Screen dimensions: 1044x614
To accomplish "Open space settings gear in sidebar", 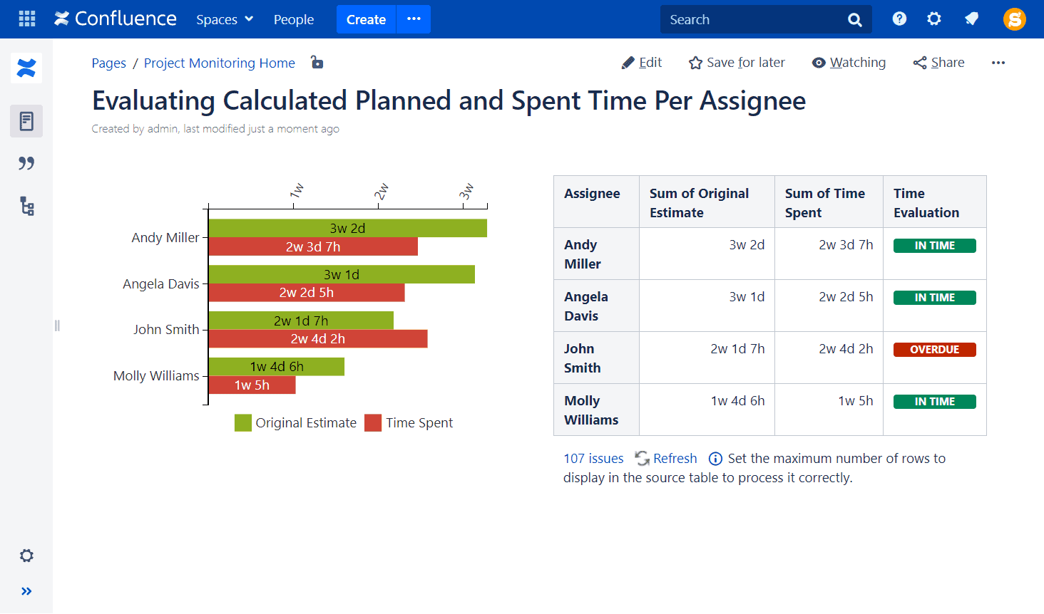I will (x=26, y=556).
